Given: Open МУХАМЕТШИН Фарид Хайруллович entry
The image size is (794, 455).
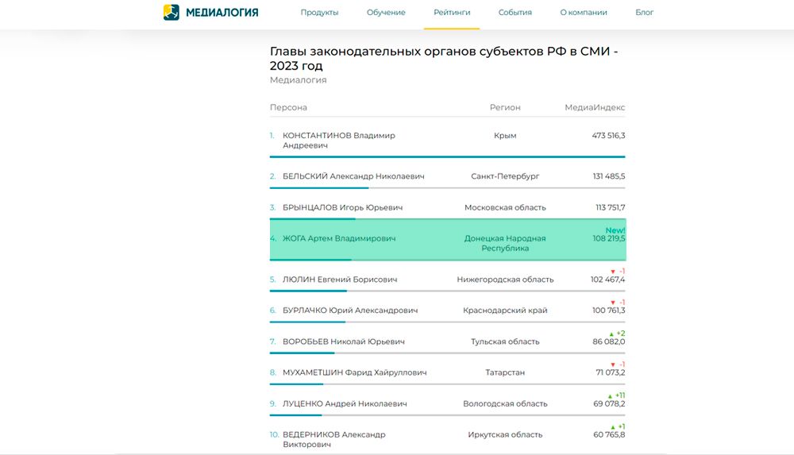Looking at the screenshot, I should (354, 372).
